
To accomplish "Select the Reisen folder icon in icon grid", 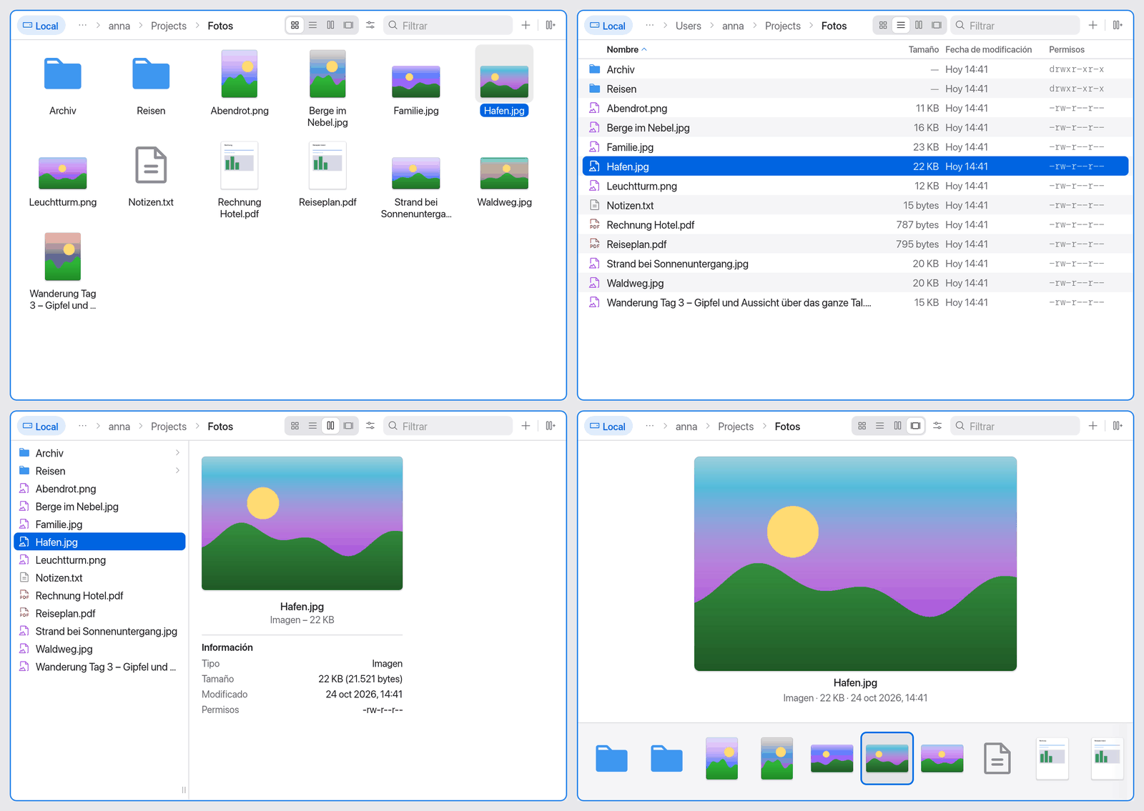I will [x=151, y=74].
